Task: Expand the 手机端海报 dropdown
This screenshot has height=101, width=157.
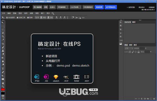Action: pos(63,7)
